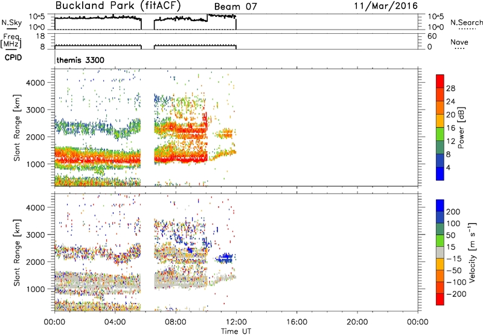
Task: Select the "Freq. [MHz]" axis label
Action: [x=11, y=41]
